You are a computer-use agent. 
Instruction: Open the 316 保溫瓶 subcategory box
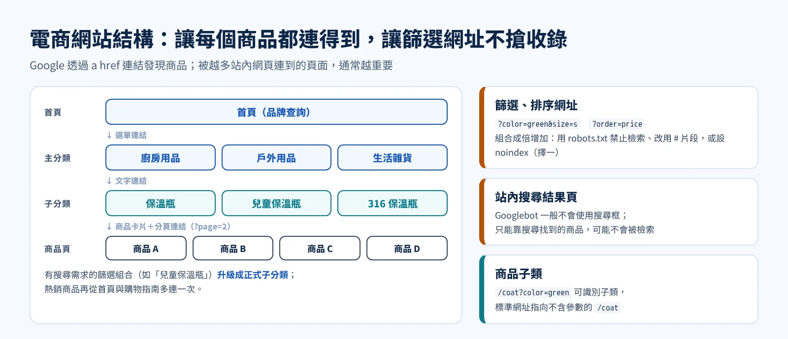[393, 203]
